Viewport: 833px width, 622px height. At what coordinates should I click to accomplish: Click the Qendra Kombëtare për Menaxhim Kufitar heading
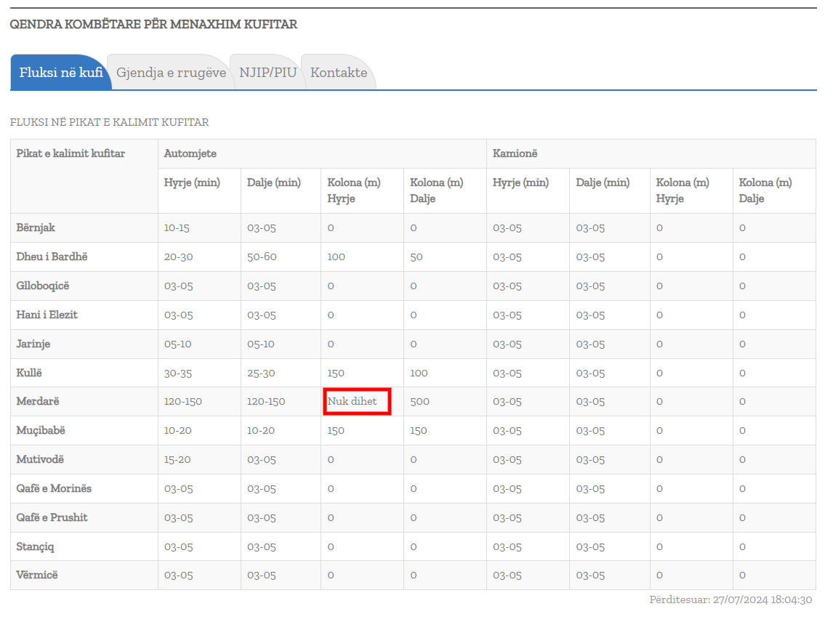point(153,25)
